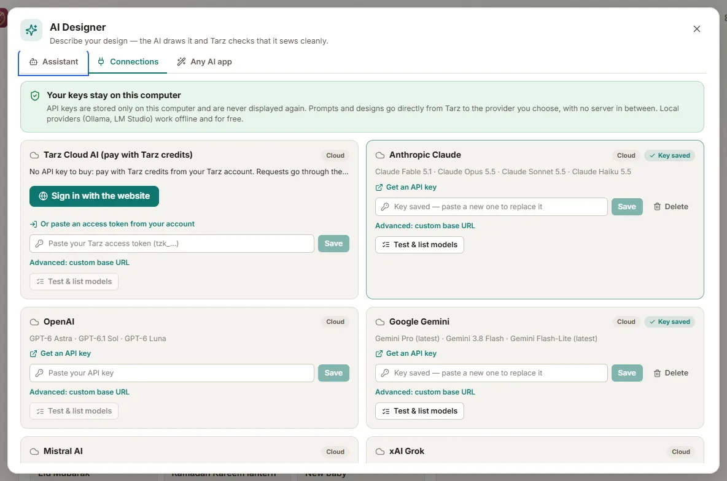Click the paste an access token link

coord(112,224)
